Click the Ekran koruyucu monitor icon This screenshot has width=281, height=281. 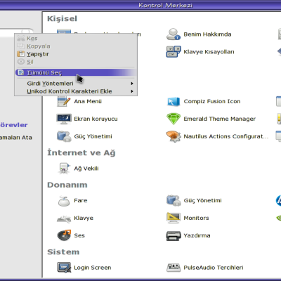tap(64, 119)
